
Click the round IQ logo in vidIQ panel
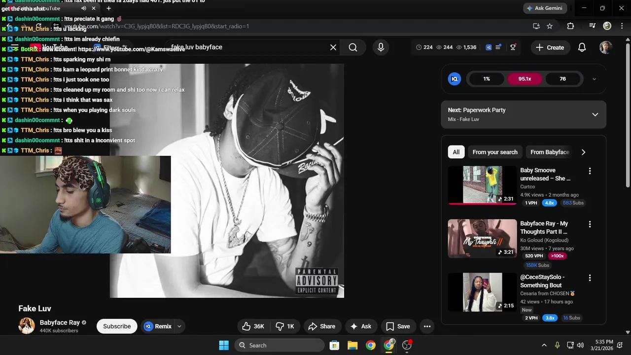[454, 79]
